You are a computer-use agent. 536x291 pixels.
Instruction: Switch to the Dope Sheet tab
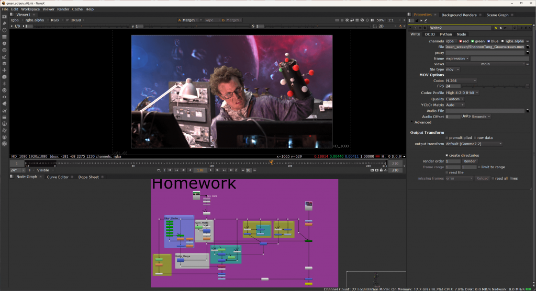(88, 177)
